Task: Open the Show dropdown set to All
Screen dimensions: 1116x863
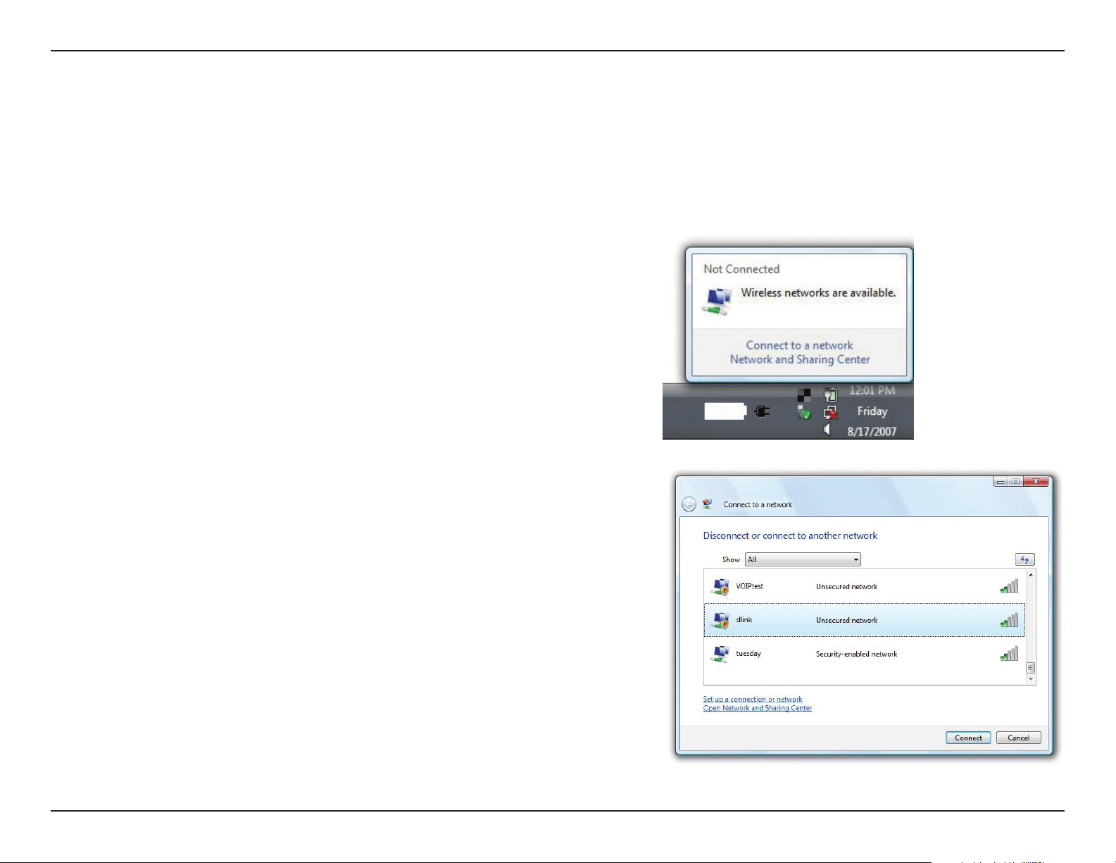Action: 803,559
